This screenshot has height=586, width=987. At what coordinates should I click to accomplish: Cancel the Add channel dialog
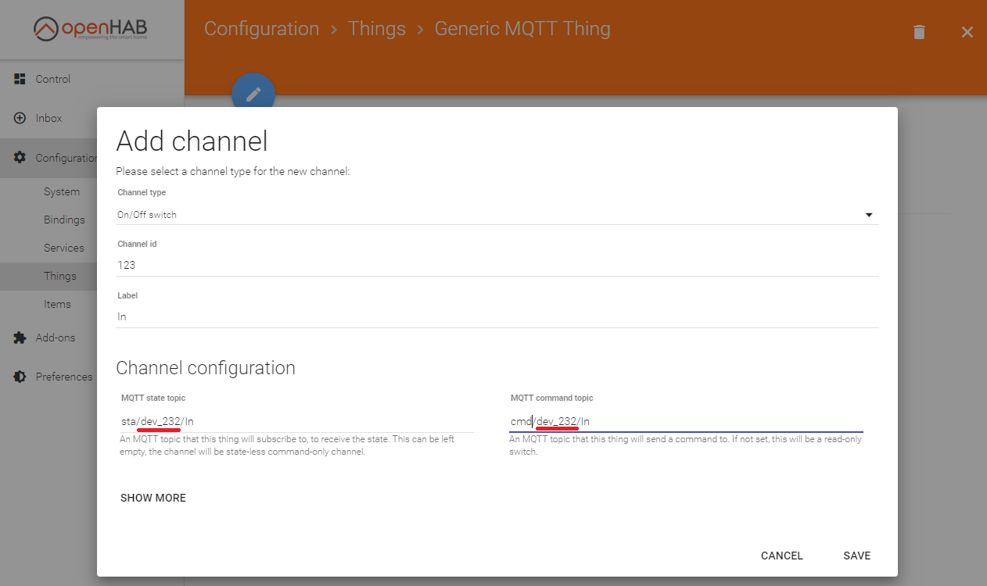781,556
